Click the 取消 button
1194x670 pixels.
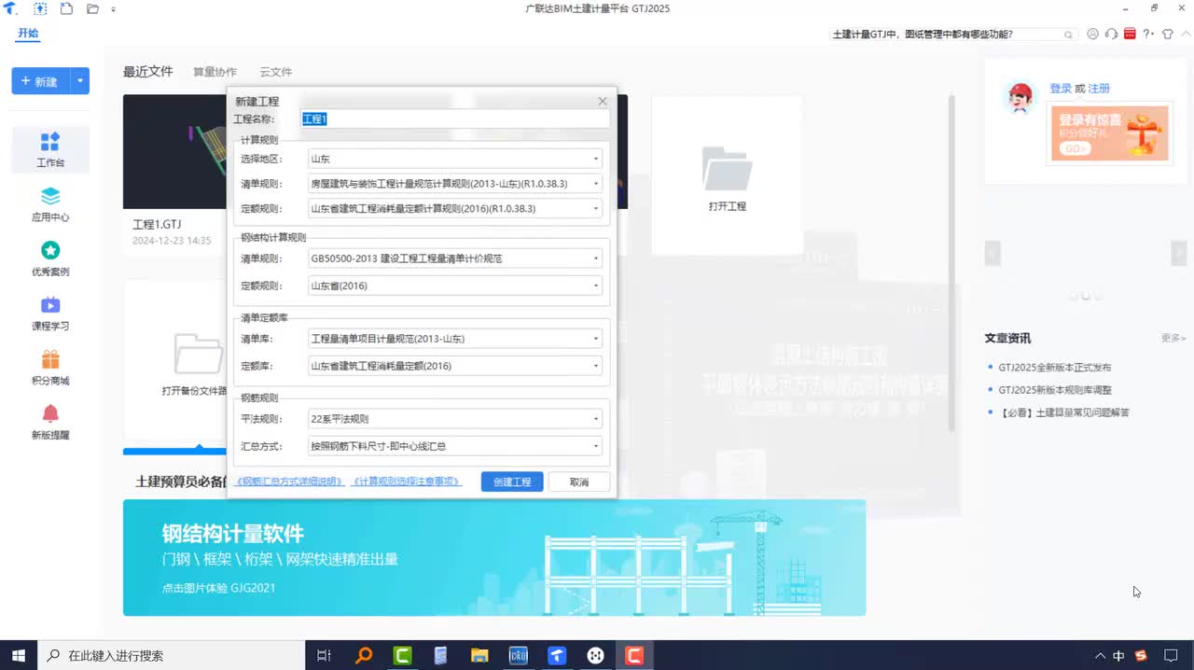579,482
